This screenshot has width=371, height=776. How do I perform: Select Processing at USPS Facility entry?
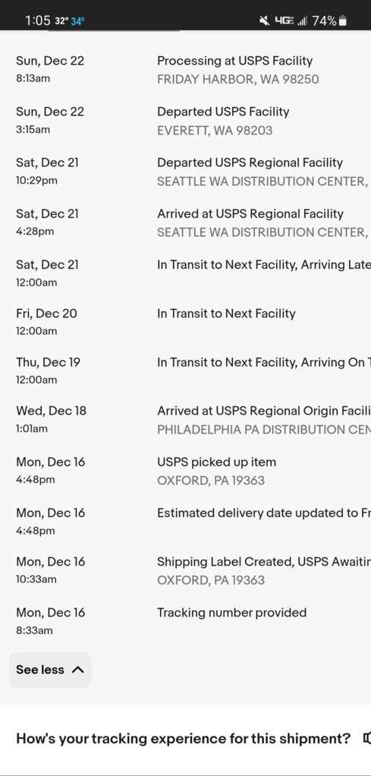tap(185, 70)
